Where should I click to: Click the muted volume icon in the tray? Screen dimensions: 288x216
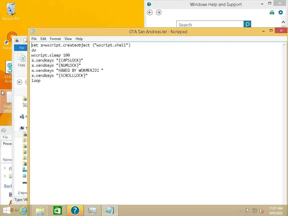tap(262, 211)
